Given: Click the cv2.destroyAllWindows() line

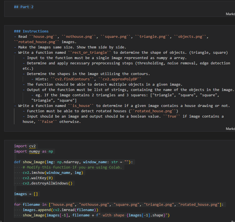Looking at the screenshot, I should pos(47,183).
